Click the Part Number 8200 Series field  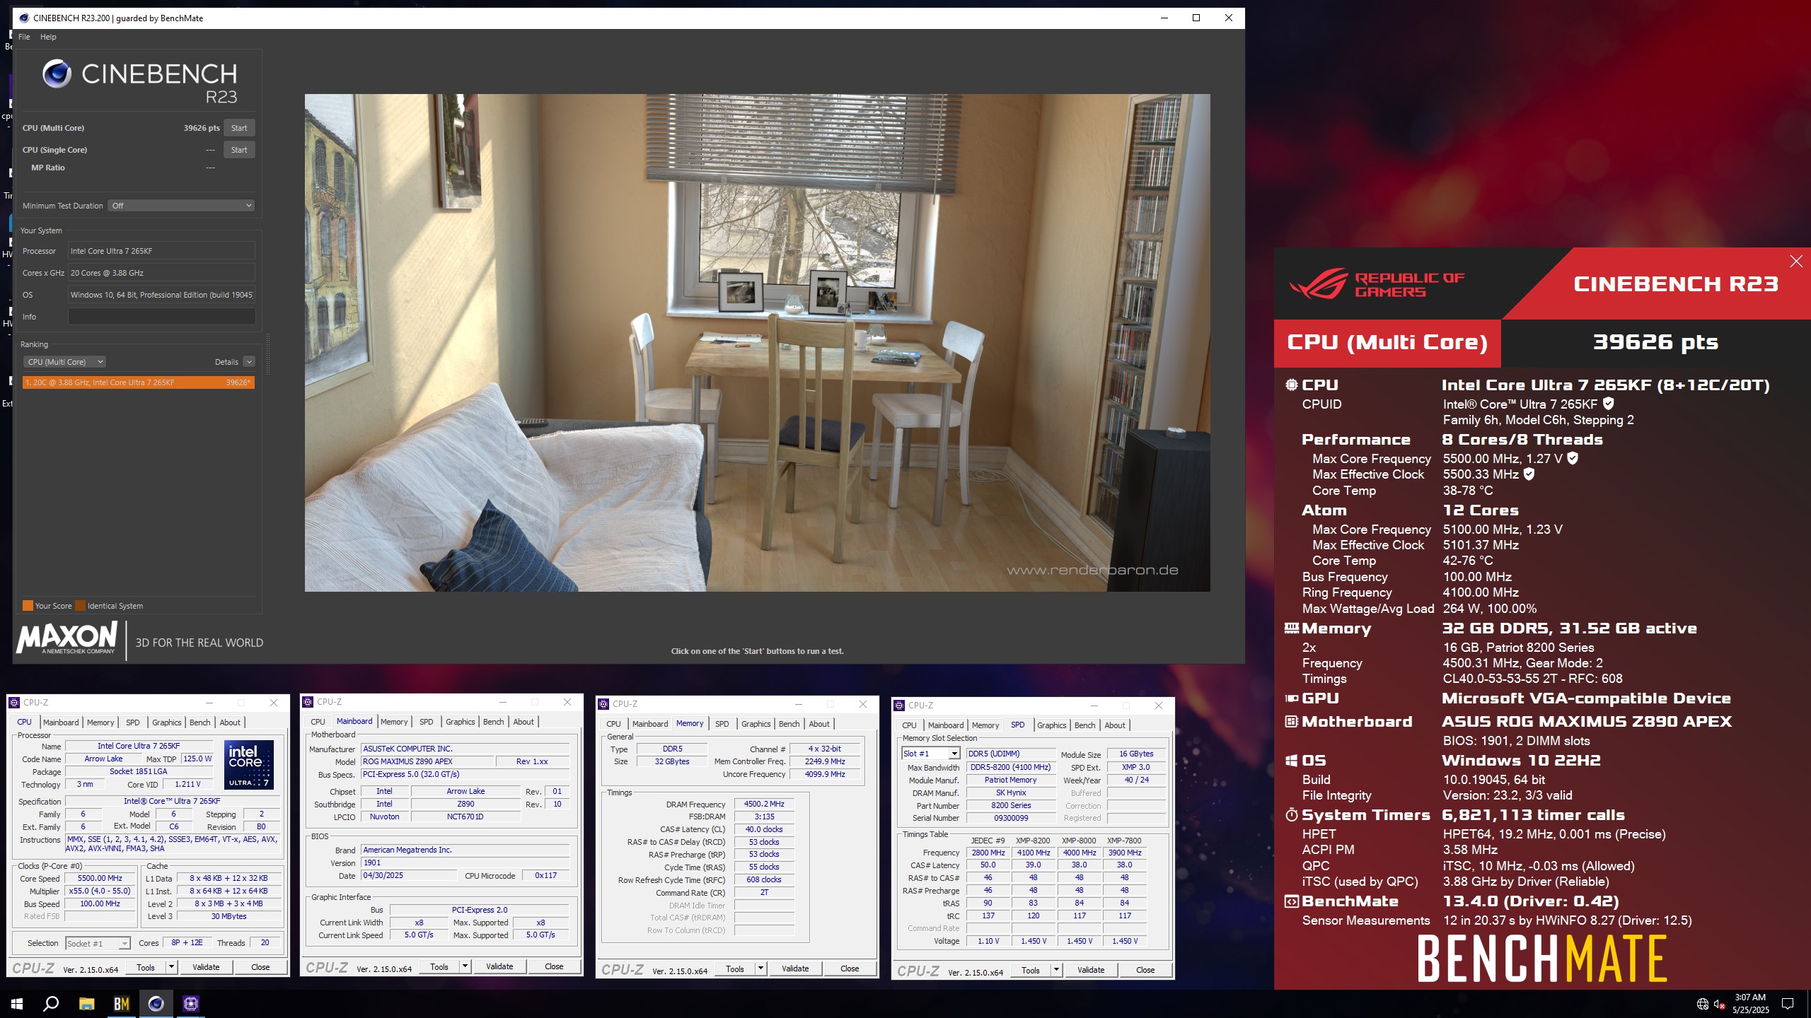[1010, 806]
